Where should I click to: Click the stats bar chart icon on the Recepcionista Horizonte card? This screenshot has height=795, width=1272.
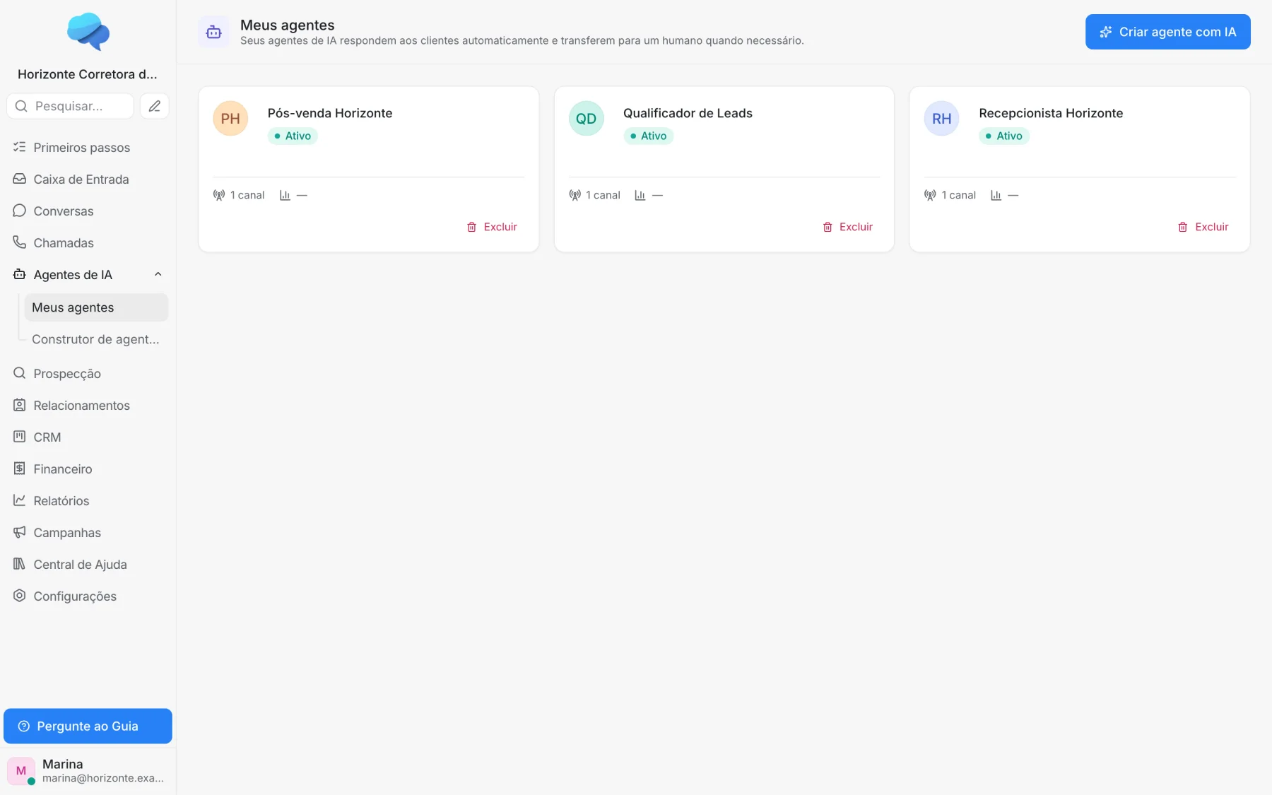[x=996, y=195]
